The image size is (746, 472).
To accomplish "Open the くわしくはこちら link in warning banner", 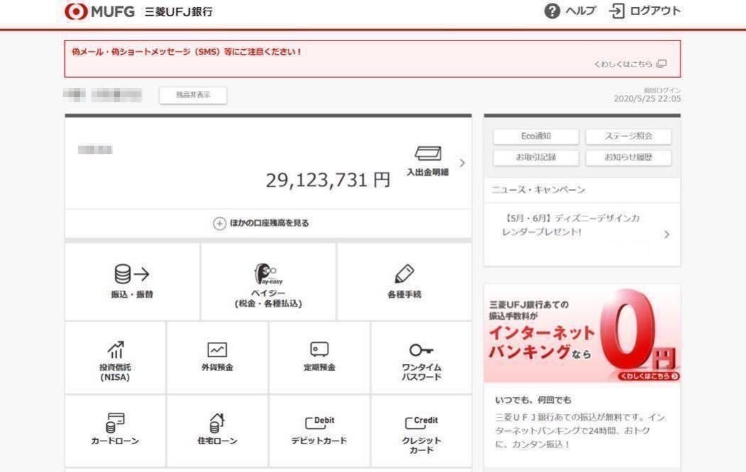I will 622,64.
